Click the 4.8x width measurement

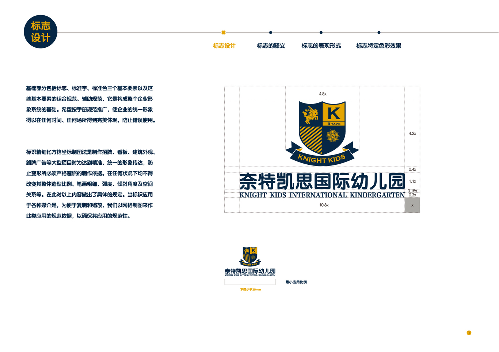tap(323, 94)
